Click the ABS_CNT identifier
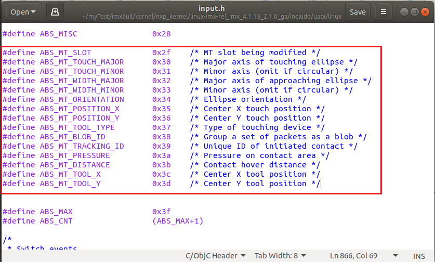435x262 pixels. tap(56, 221)
